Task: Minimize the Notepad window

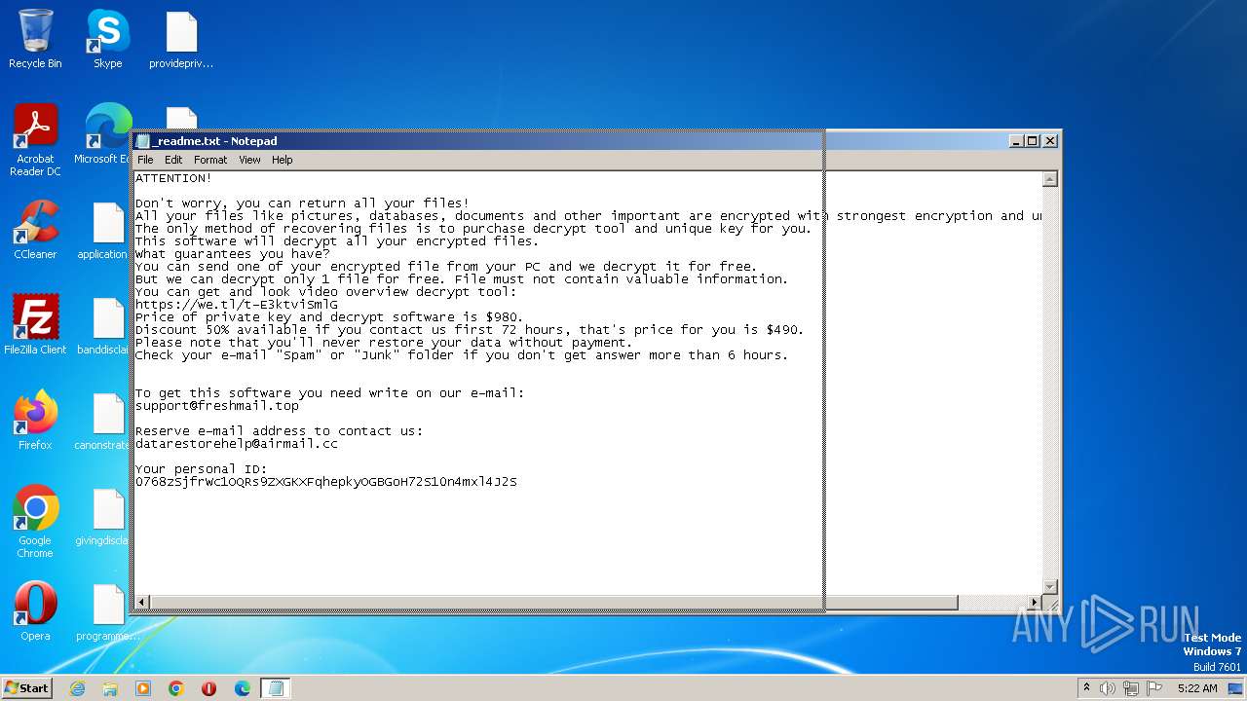Action: (1017, 141)
